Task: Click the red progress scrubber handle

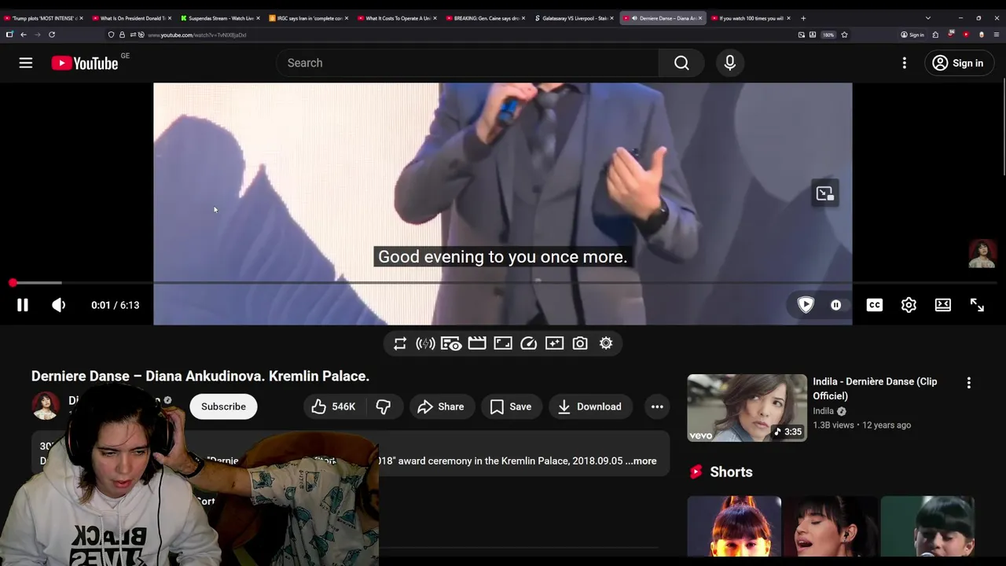Action: 13,282
